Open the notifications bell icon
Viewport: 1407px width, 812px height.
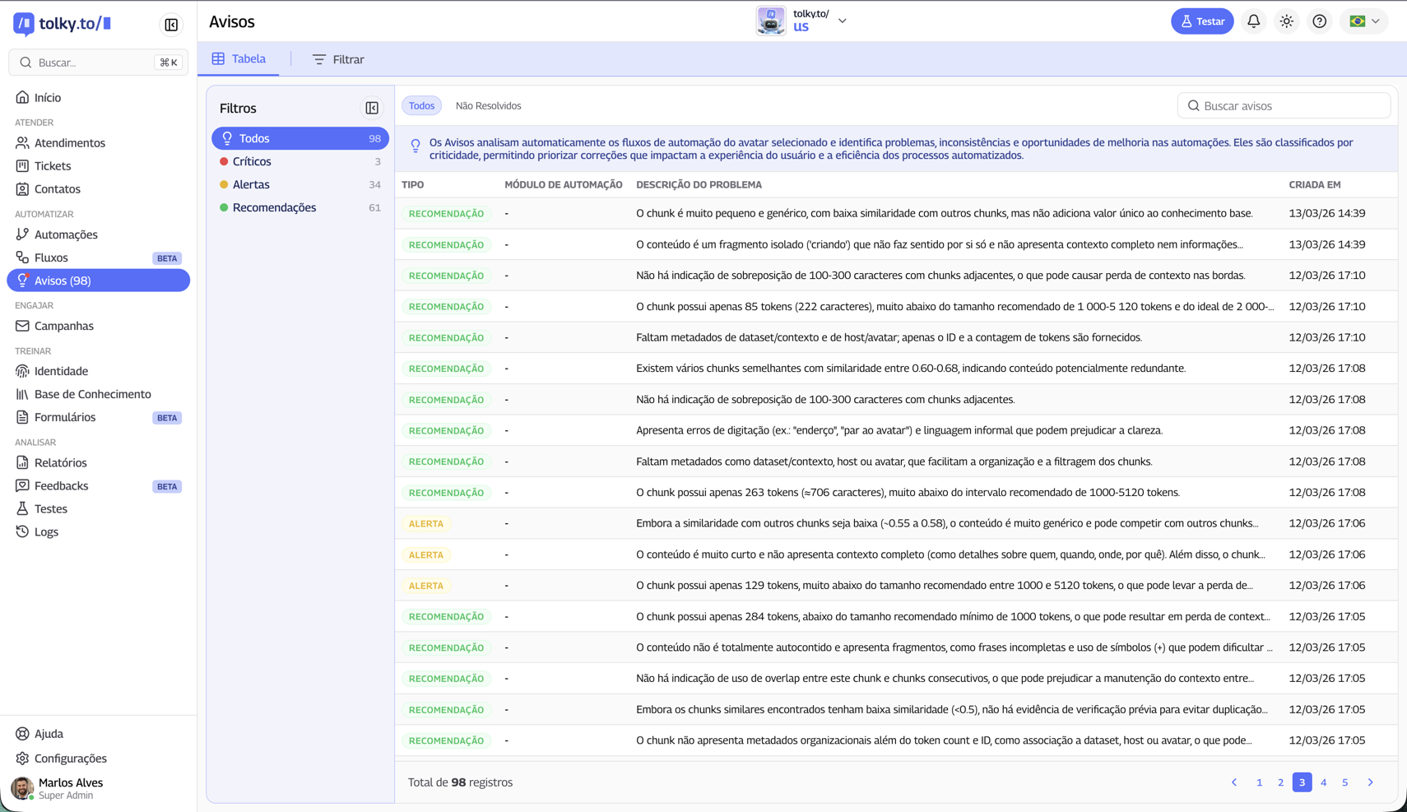pyautogui.click(x=1253, y=21)
